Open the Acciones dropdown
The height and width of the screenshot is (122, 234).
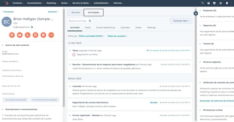tap(53, 12)
